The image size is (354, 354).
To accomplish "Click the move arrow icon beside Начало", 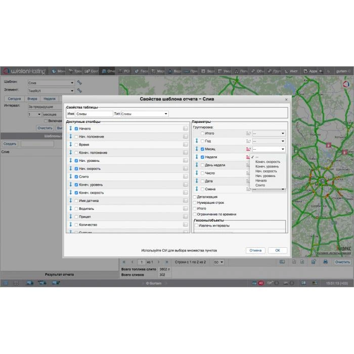I will point(71,129).
